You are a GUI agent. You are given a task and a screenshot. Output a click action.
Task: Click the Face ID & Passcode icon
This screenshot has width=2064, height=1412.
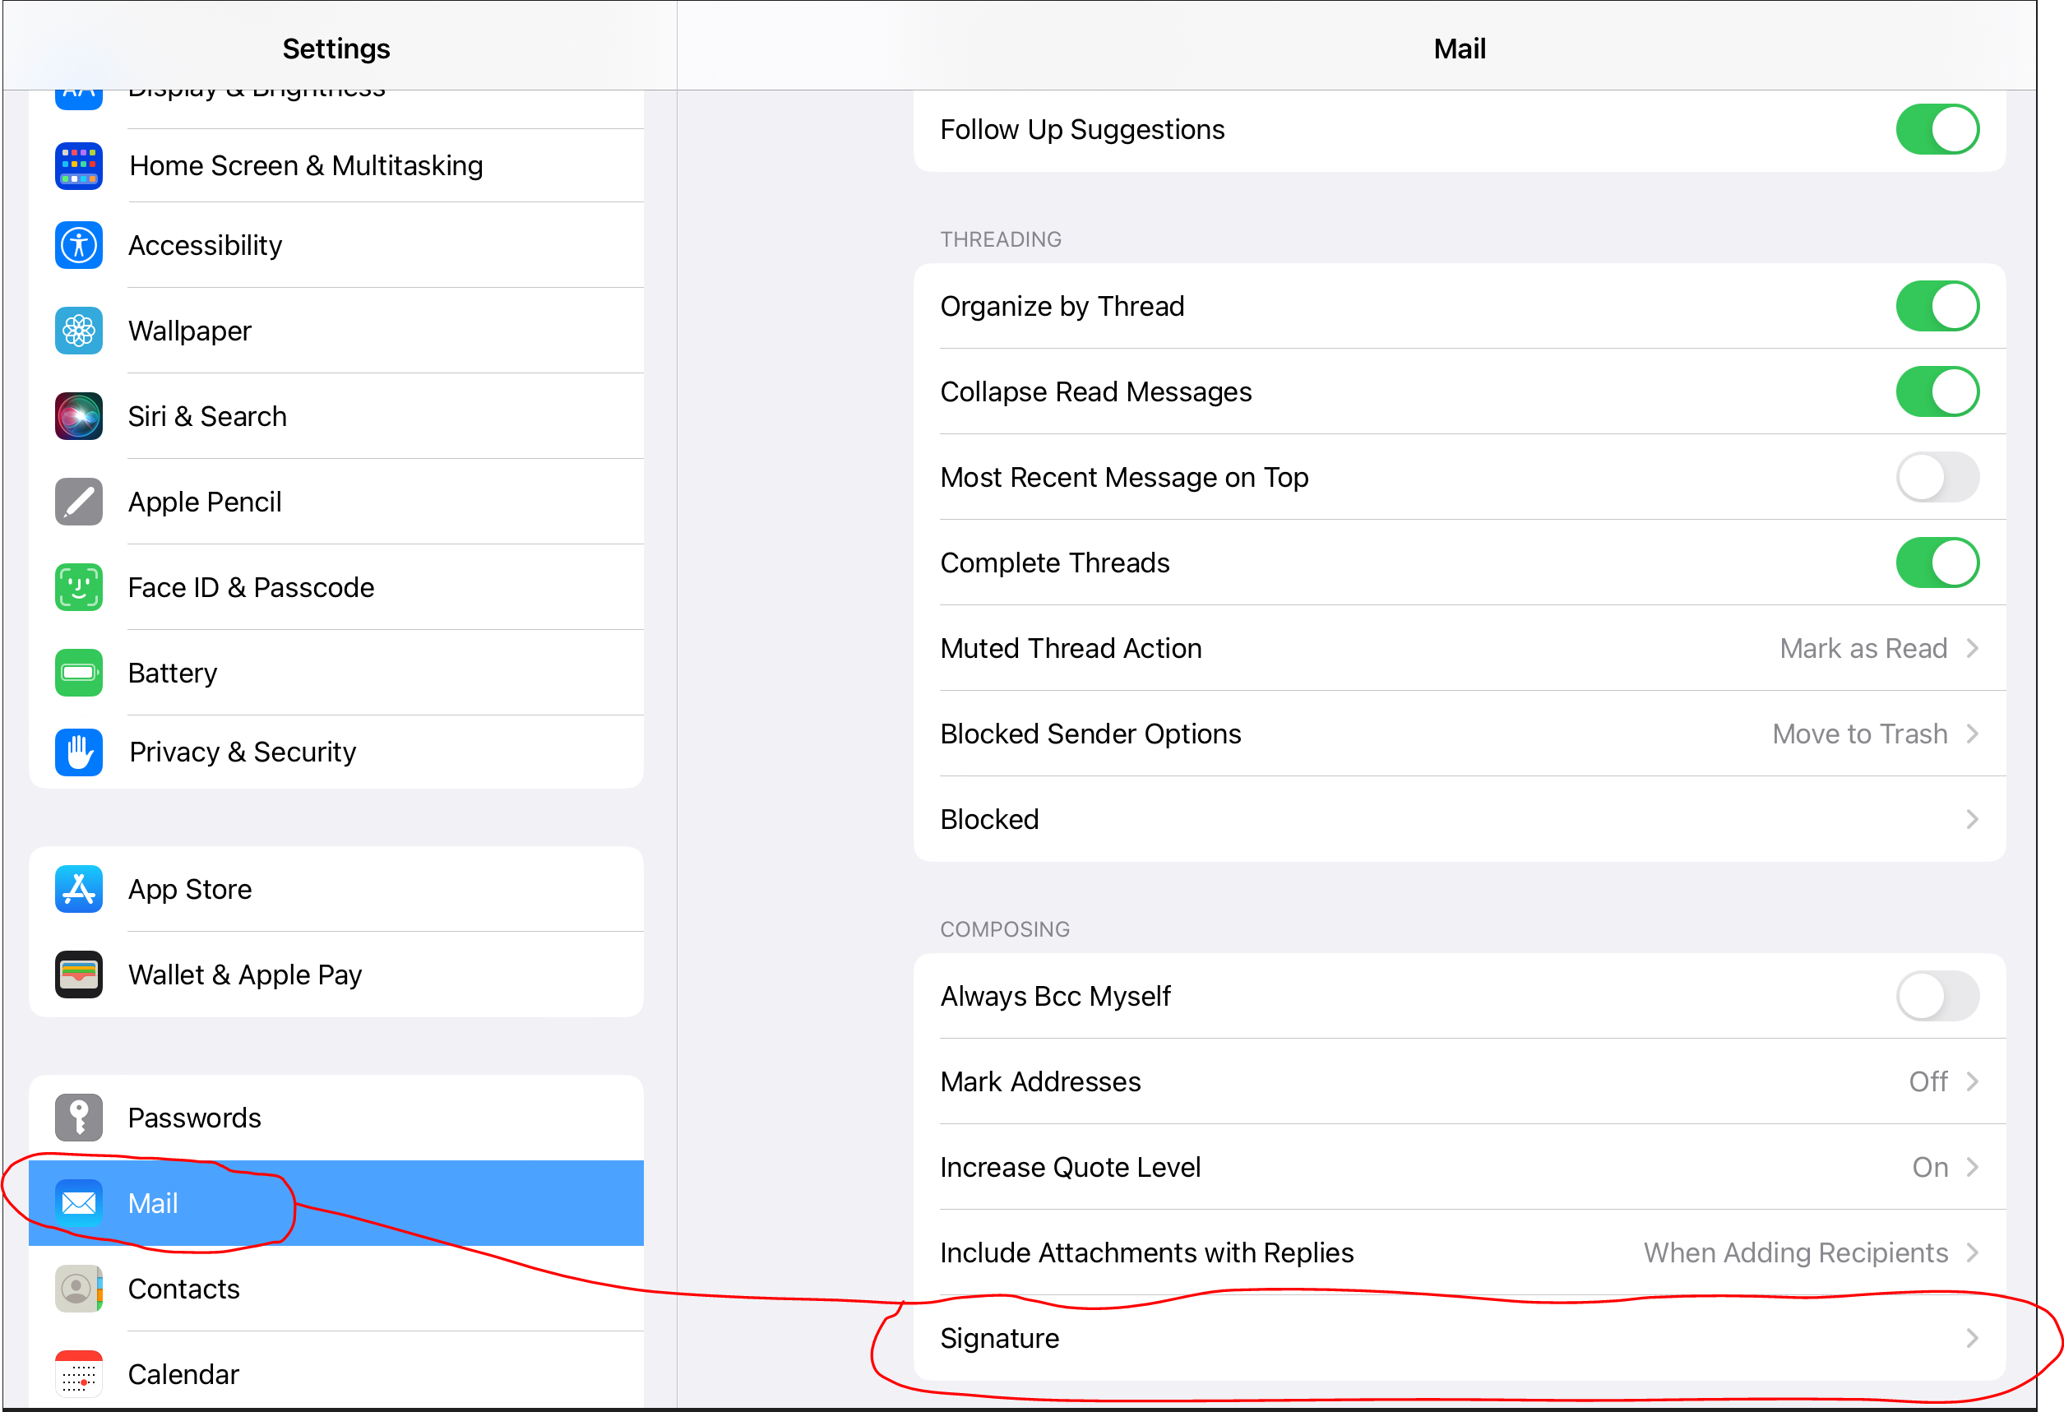coord(78,587)
